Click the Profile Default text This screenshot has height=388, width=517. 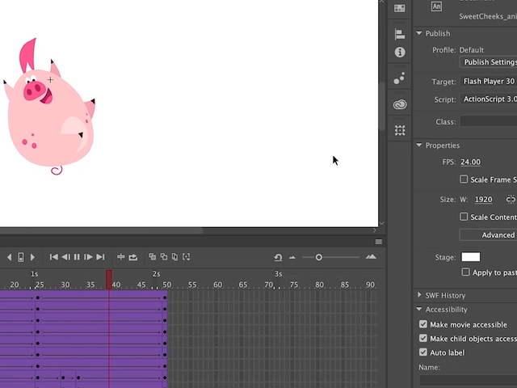(472, 50)
